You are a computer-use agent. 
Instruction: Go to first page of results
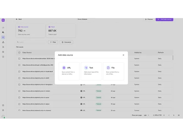pos(164,115)
